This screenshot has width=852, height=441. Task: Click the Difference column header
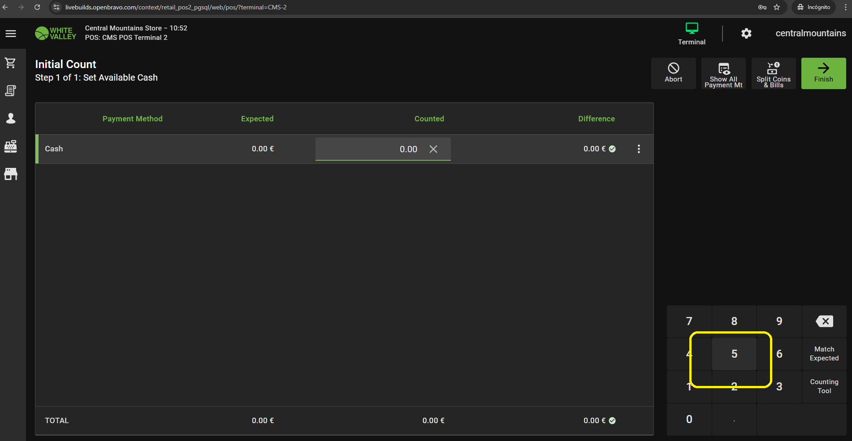597,119
